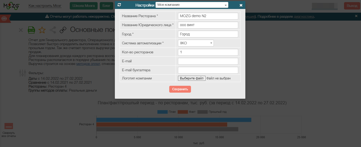Click the gray Прошлый год bar in chart

(x=167, y=129)
